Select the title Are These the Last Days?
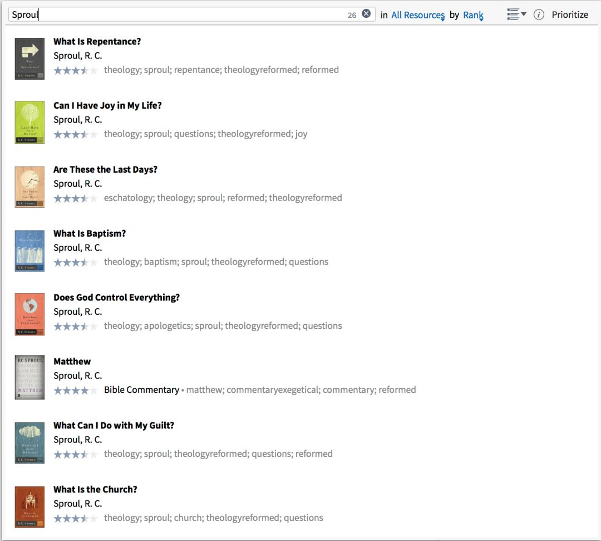601x541 pixels. click(x=105, y=169)
